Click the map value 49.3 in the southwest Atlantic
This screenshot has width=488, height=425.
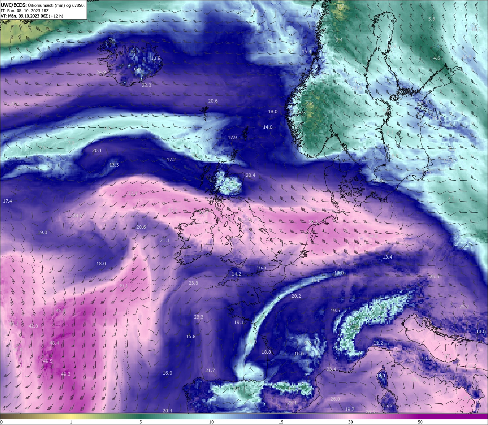coord(66,374)
